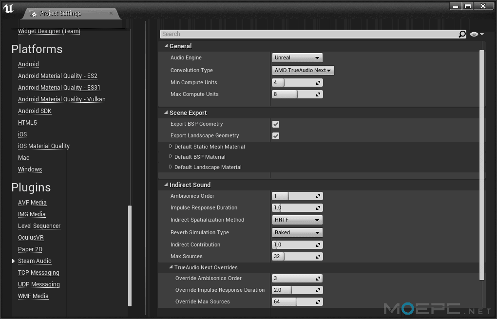This screenshot has height=319, width=497.
Task: Expand Default BSP Material
Action: 171,156
